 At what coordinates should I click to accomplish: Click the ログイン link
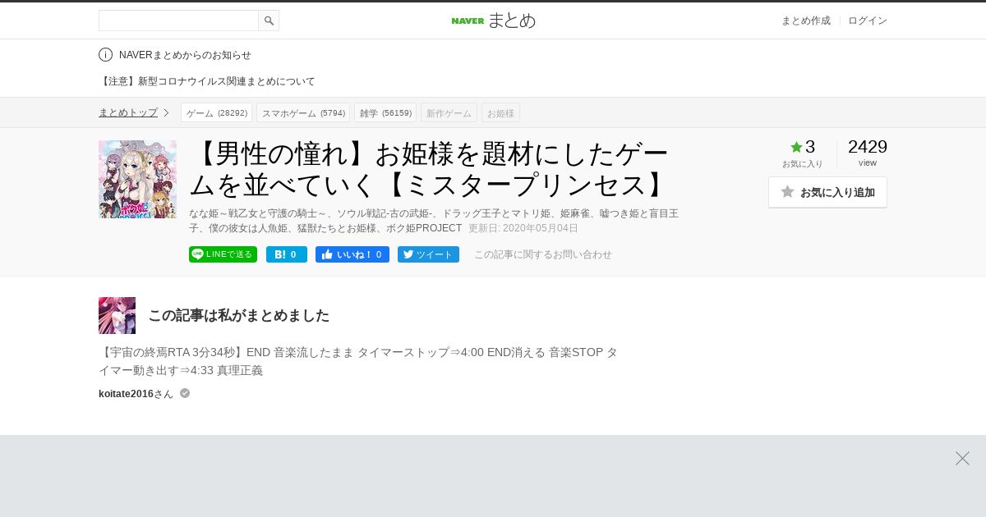tap(868, 21)
